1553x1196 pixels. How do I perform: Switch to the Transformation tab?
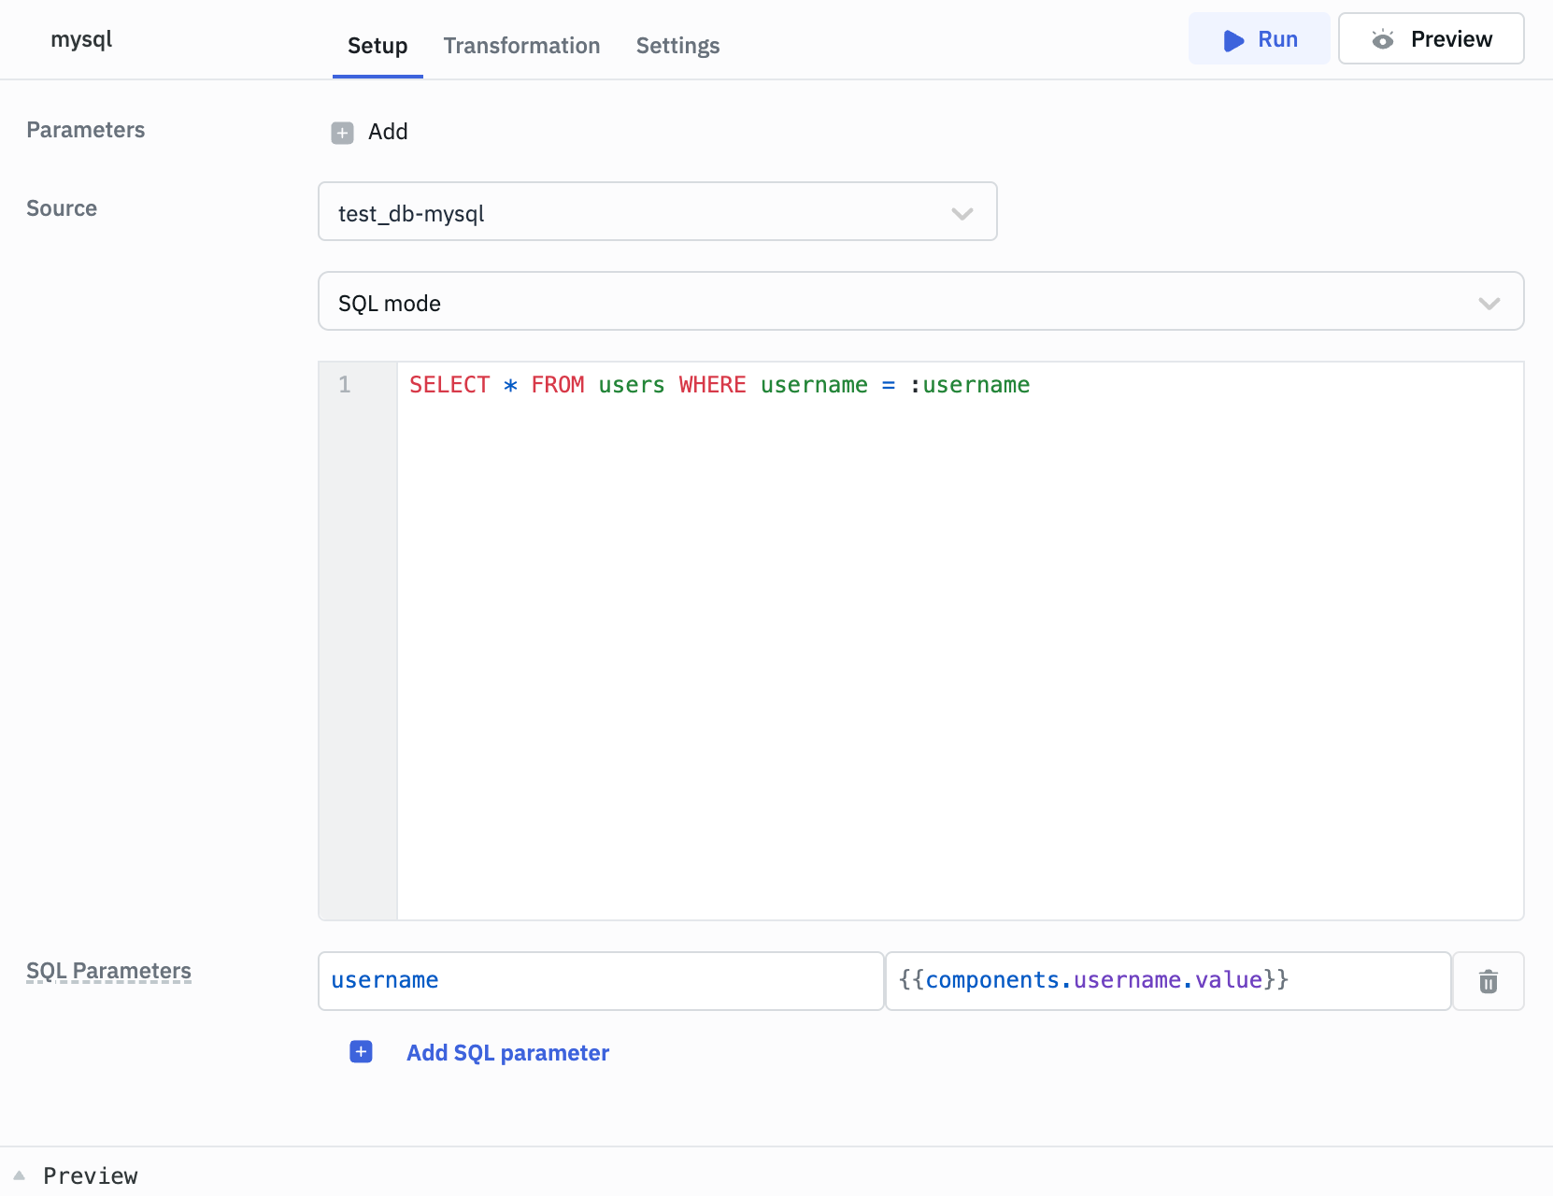[521, 46]
